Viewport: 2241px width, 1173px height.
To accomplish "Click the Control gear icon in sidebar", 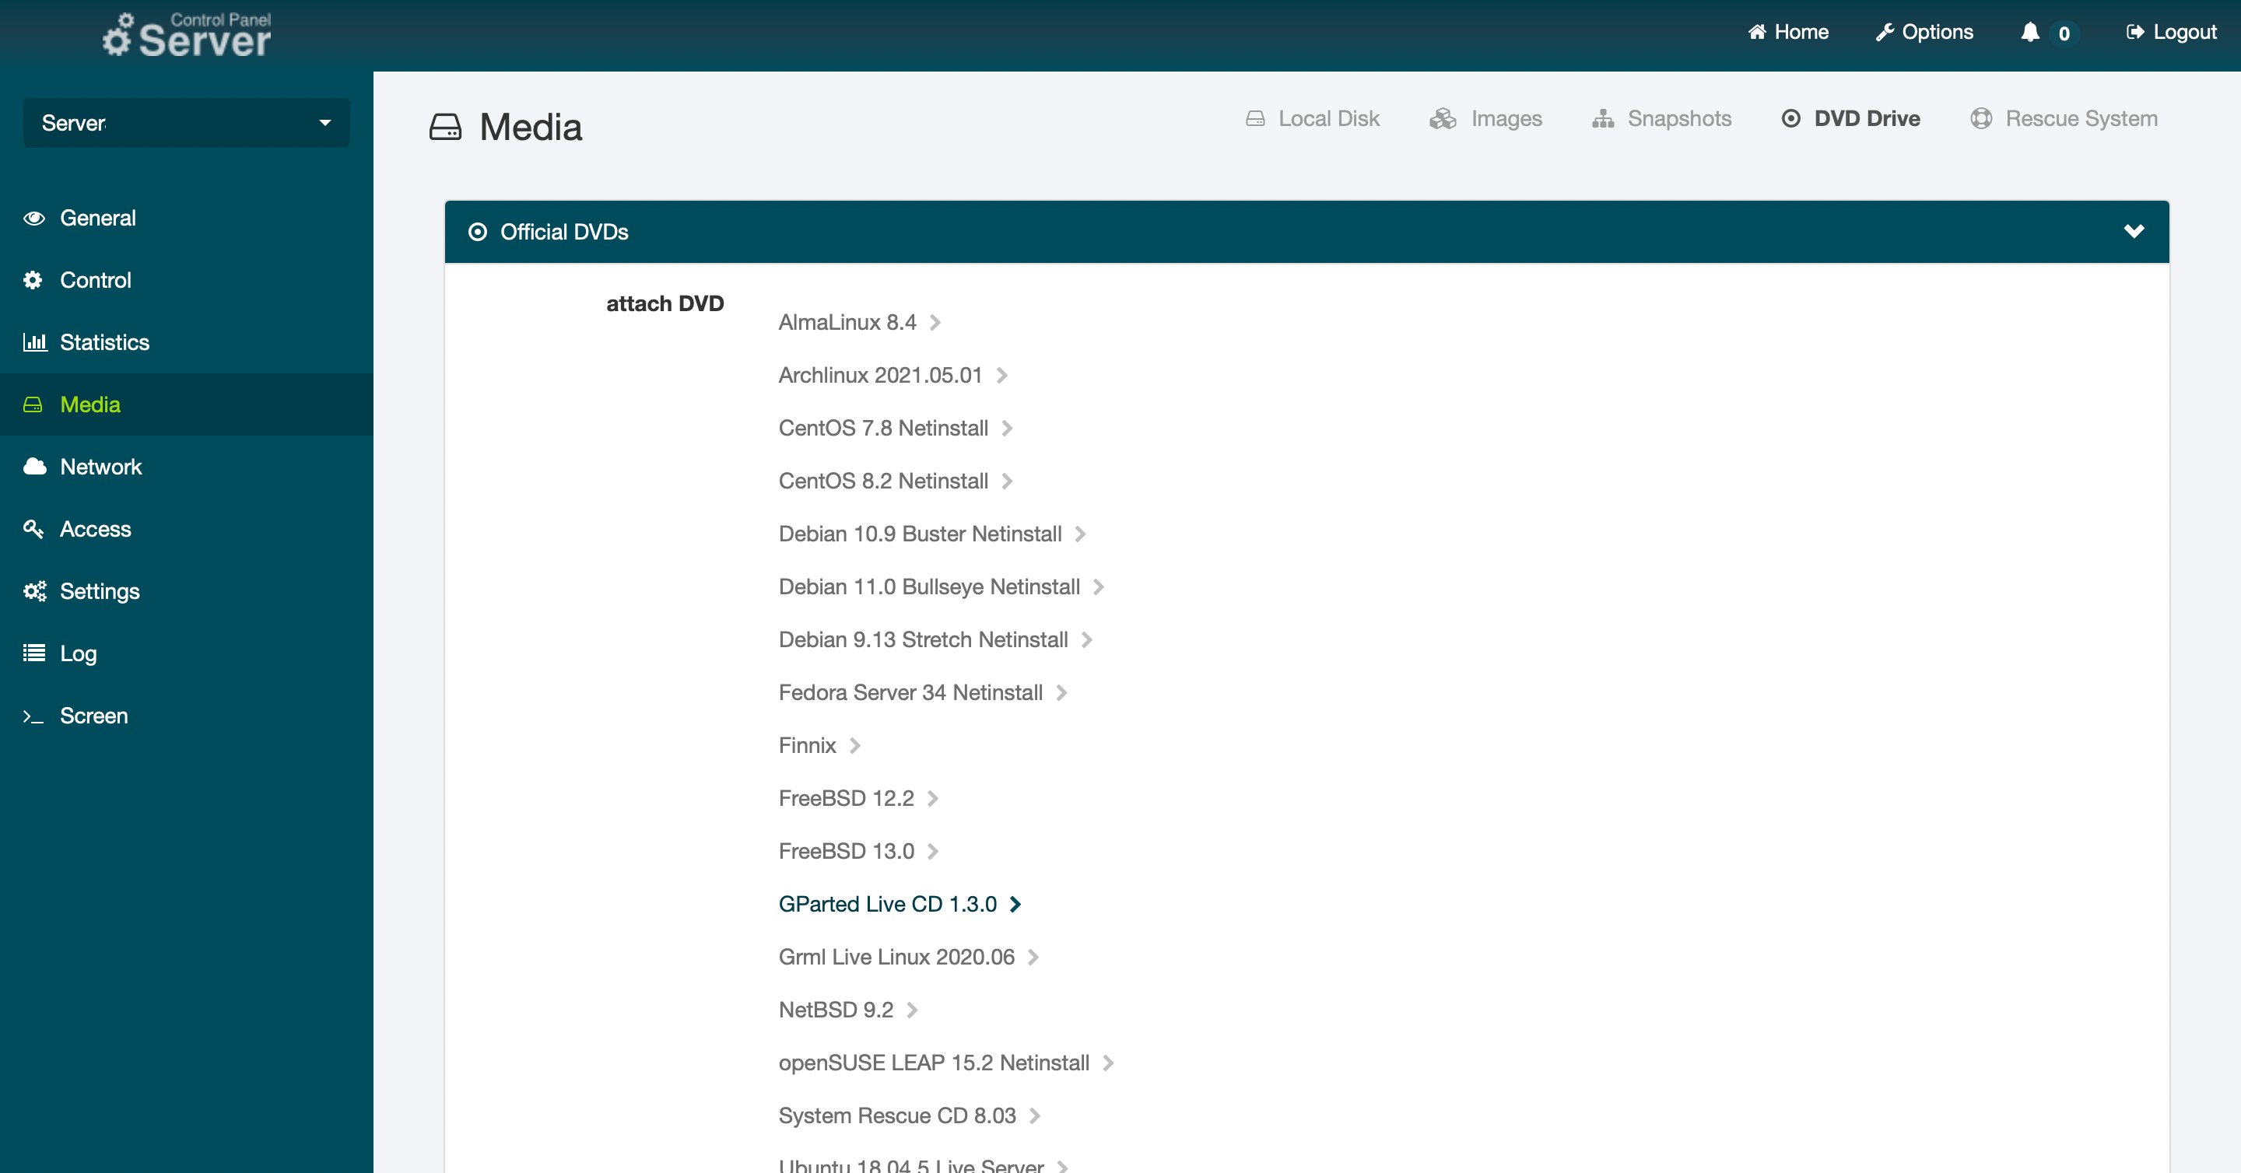I will pos(33,280).
